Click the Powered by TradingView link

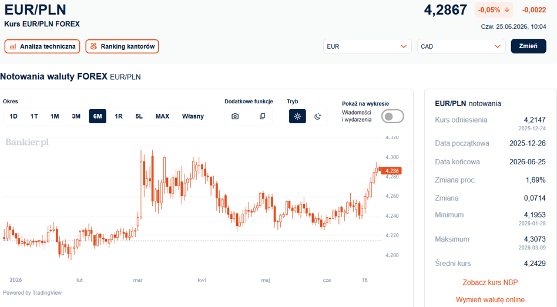(x=32, y=293)
